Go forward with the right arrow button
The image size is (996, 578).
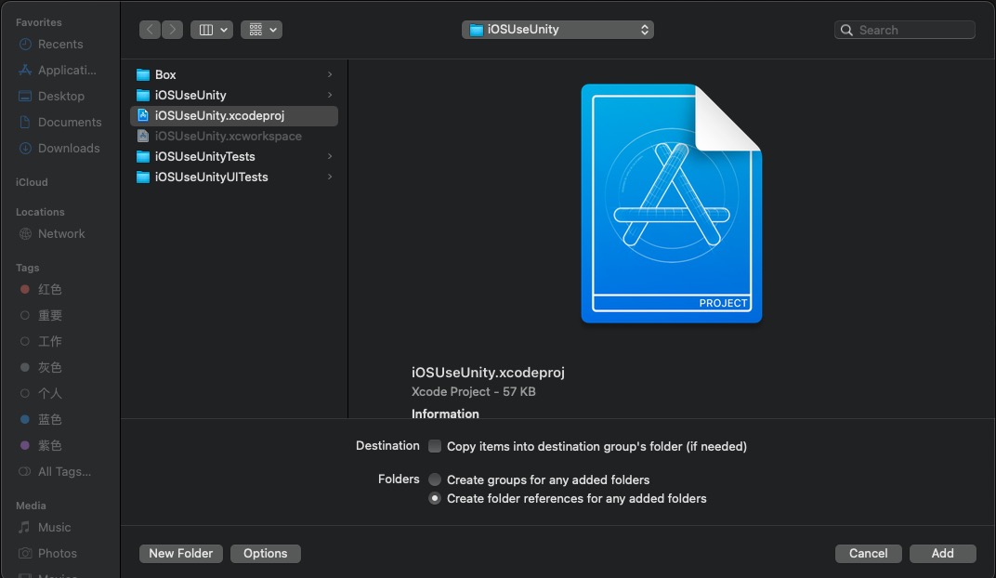[172, 30]
